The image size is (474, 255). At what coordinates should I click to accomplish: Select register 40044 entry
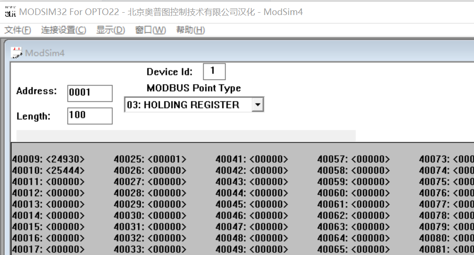point(252,193)
